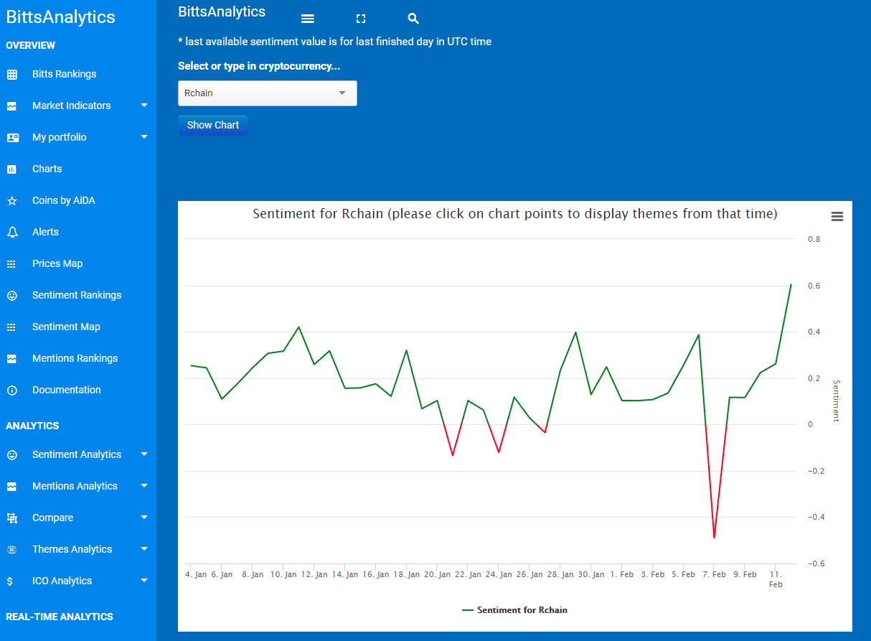The height and width of the screenshot is (641, 871).
Task: Click the Coins by AiDA star icon
Action: click(11, 200)
